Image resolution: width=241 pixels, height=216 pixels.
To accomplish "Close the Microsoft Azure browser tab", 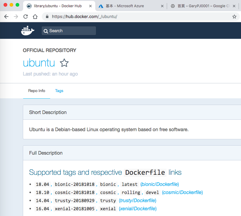I will pyautogui.click(x=162, y=6).
